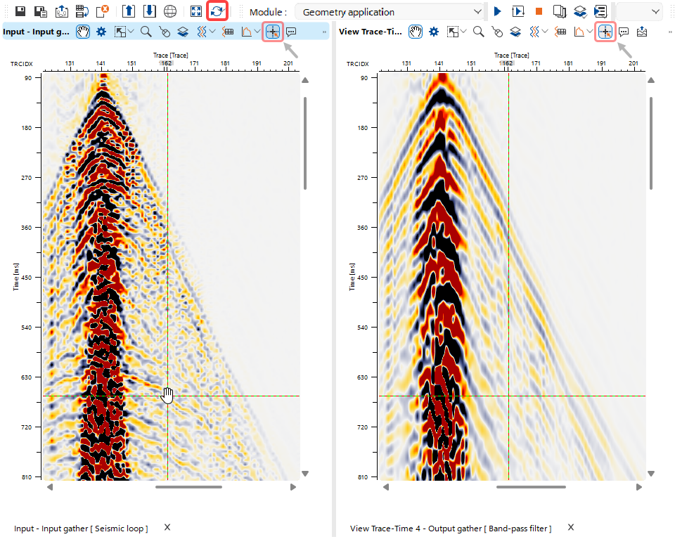
Task: Select the crosshair cursor tool on right panel
Action: (x=605, y=32)
